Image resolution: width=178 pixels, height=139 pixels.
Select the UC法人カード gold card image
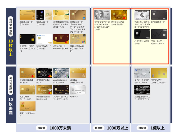coord(44,15)
